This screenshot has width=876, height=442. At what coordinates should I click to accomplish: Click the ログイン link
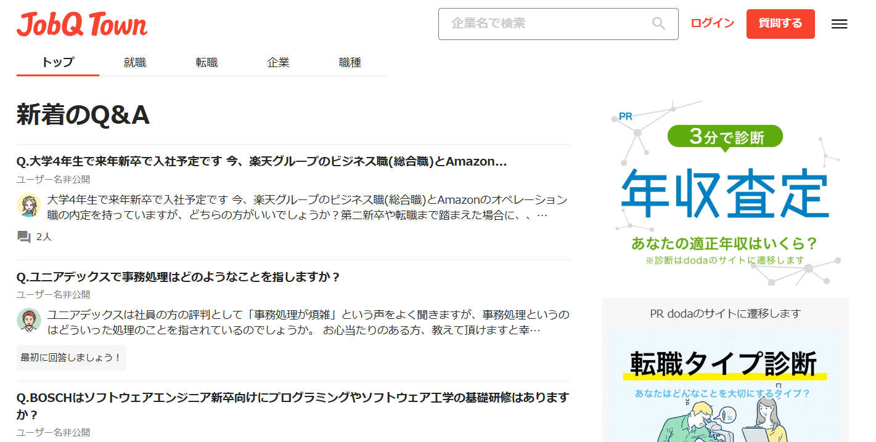(x=712, y=23)
